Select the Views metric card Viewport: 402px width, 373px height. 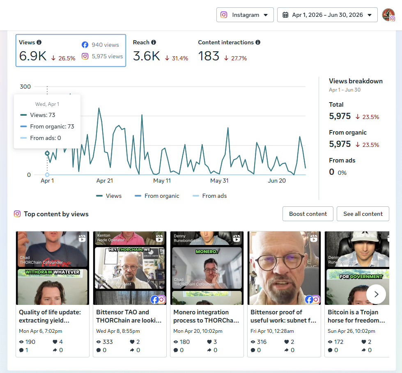tap(71, 50)
